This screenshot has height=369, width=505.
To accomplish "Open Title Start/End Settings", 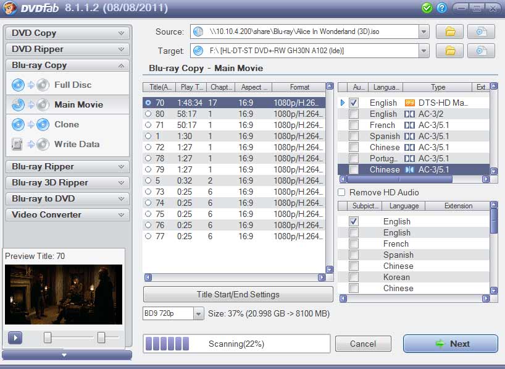I will pos(238,294).
